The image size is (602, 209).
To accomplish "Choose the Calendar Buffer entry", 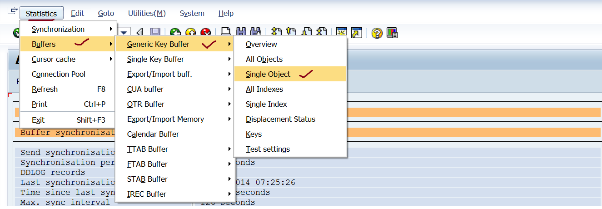I will [175, 134].
